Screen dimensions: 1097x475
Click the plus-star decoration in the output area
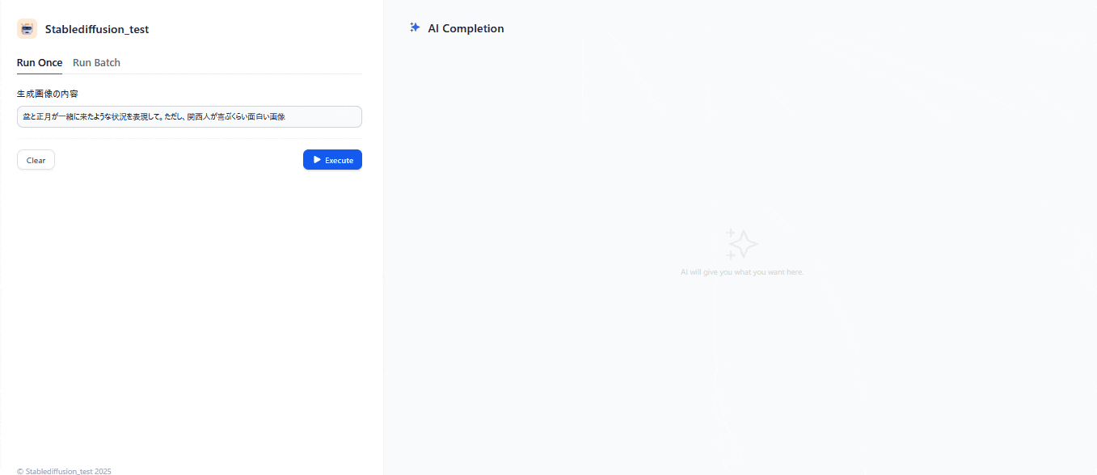tap(730, 234)
